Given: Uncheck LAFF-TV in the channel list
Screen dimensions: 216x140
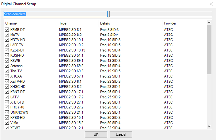Looking at the screenshot, I should click(x=7, y=45).
